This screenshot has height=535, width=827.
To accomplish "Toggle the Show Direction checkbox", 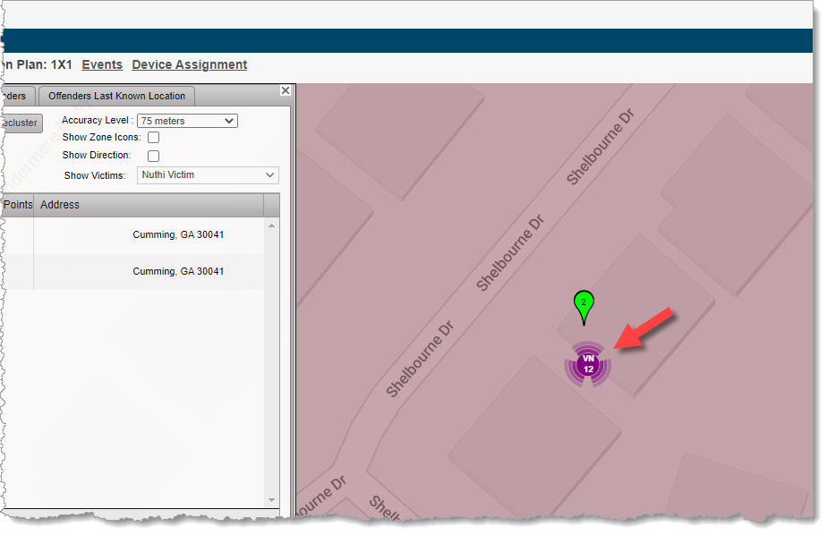I will coord(153,156).
